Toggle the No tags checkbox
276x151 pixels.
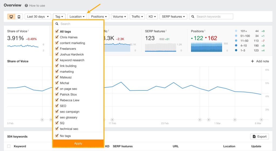(x=57, y=136)
